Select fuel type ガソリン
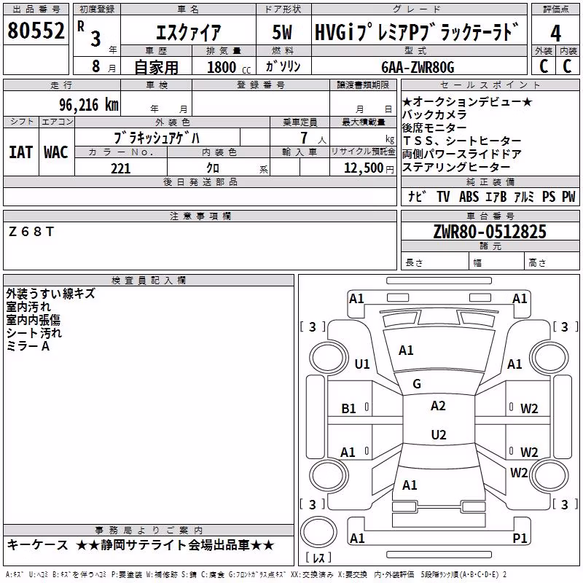Screen dimensions: 583x583 (x=283, y=66)
